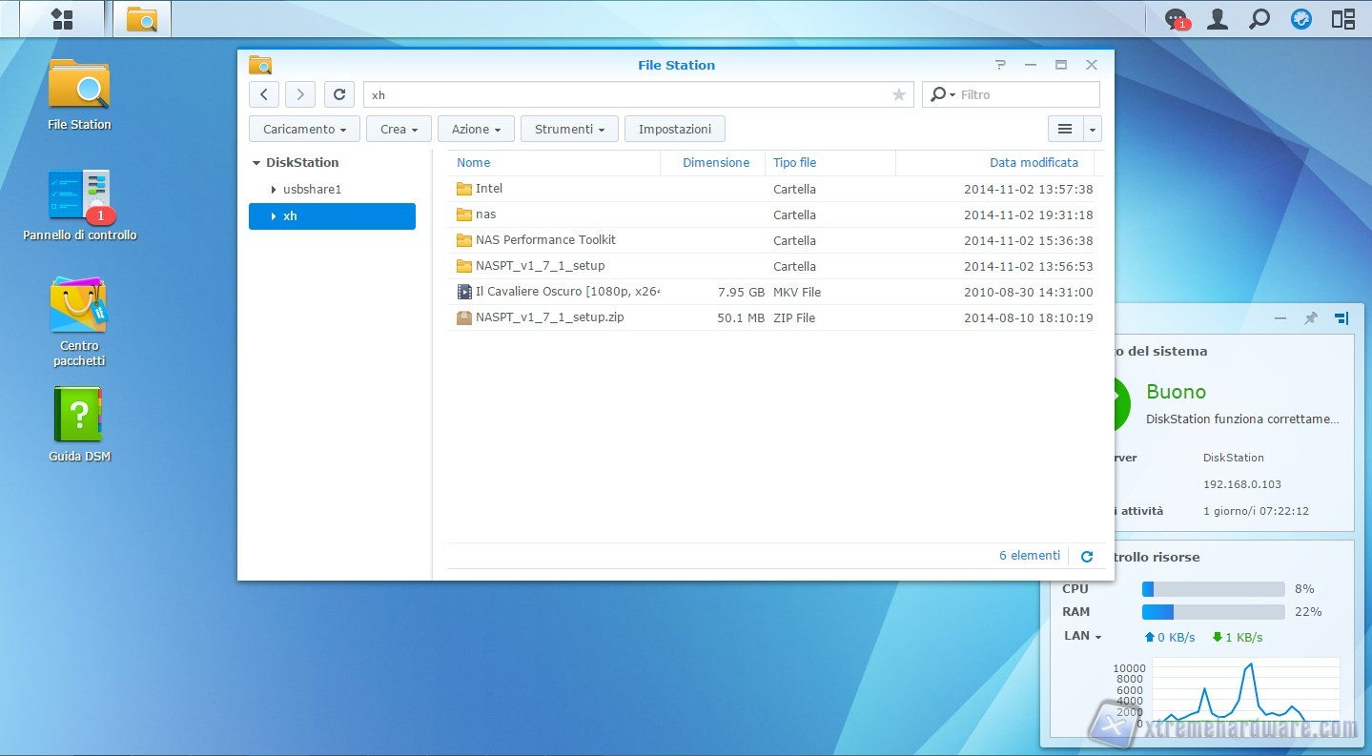Open the Azione menu

coord(476,129)
